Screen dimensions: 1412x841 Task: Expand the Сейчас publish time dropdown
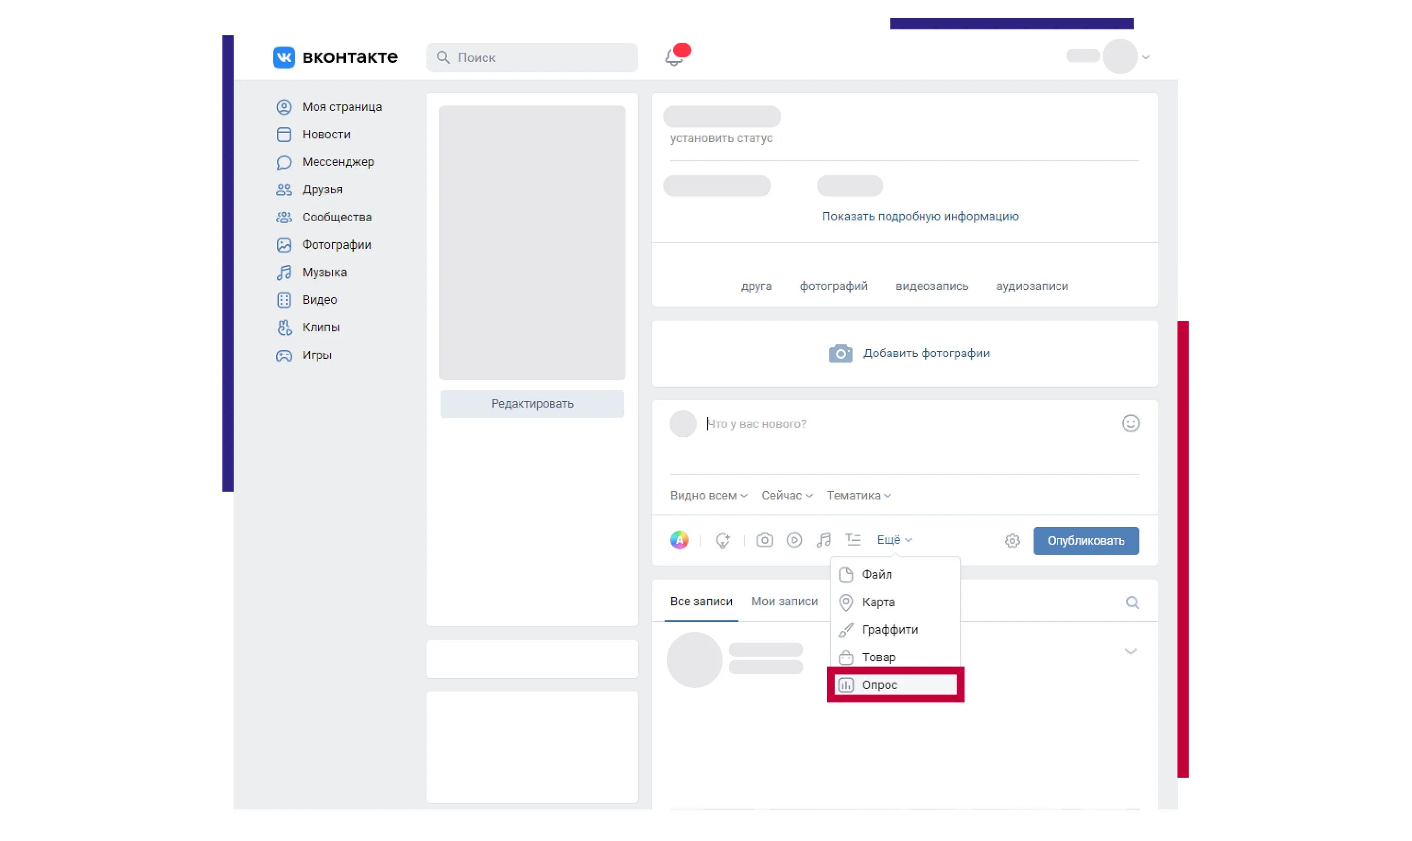point(787,495)
